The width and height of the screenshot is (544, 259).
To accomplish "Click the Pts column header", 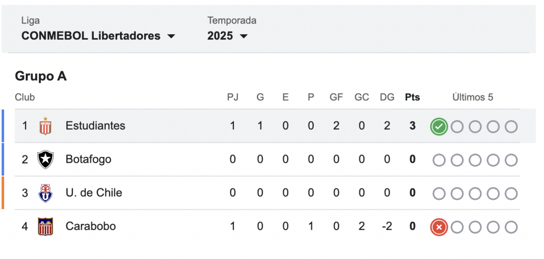I will [413, 97].
